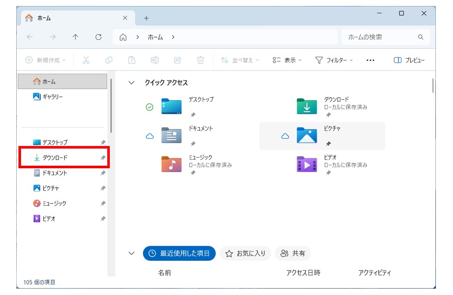Click the Copy icon in the toolbar
Viewport: 453px width, 295px height.
tap(109, 60)
